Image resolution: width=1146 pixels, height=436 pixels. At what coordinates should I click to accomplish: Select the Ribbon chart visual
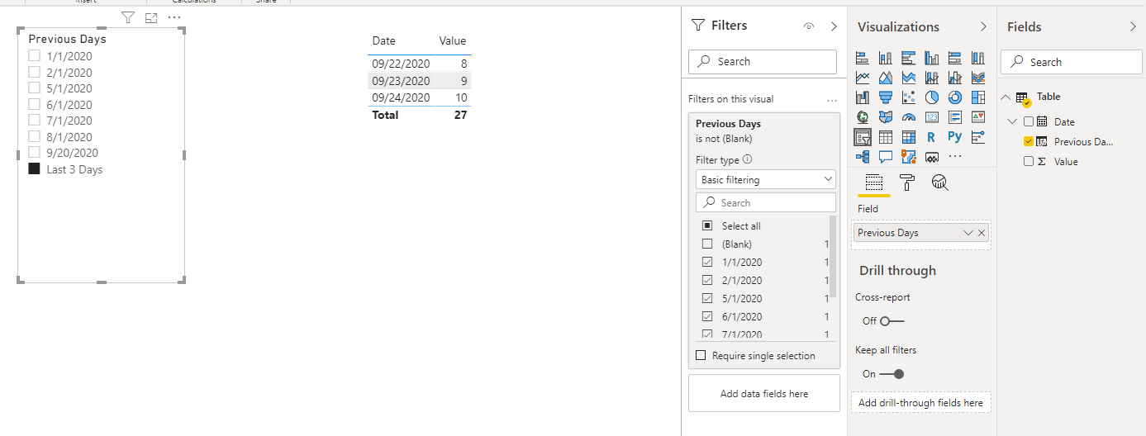pyautogui.click(x=978, y=78)
